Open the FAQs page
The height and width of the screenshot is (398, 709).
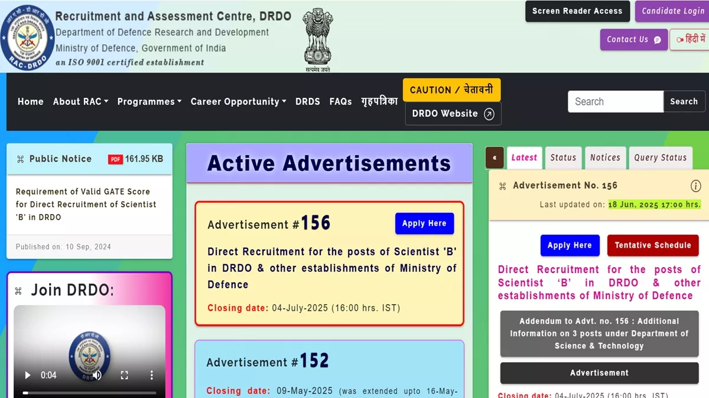341,101
